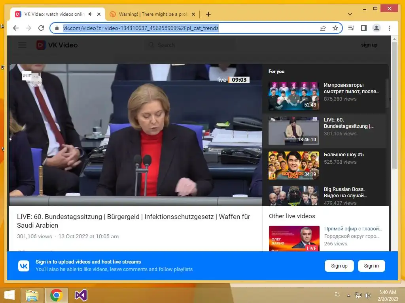The height and width of the screenshot is (303, 405).
Task: Show hidden system tray icons
Action: coord(349,296)
